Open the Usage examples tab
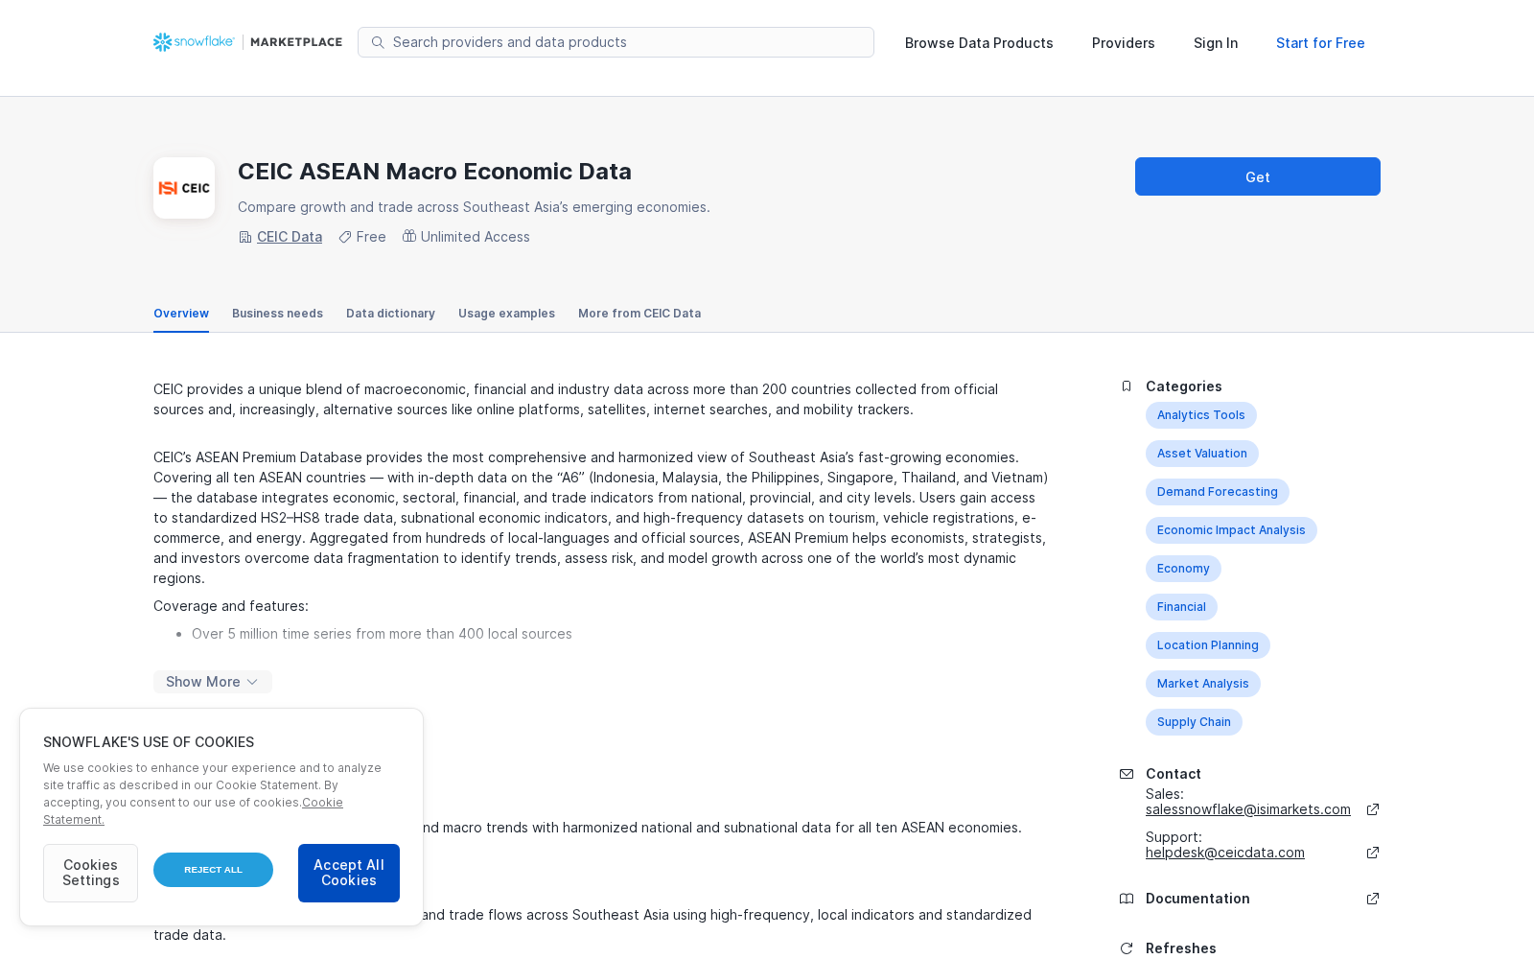Screen dimensions: 1534x959 click(x=506, y=314)
